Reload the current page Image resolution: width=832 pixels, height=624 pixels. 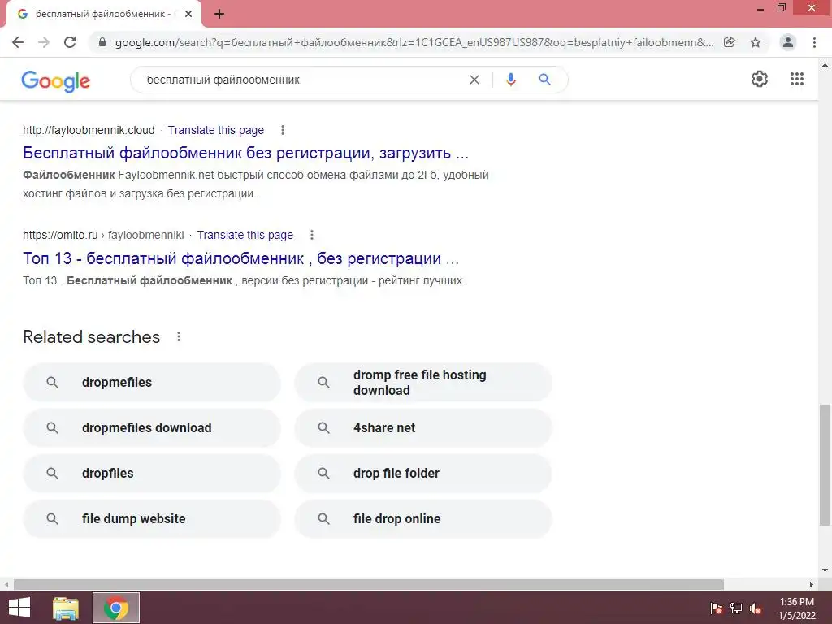pos(70,42)
